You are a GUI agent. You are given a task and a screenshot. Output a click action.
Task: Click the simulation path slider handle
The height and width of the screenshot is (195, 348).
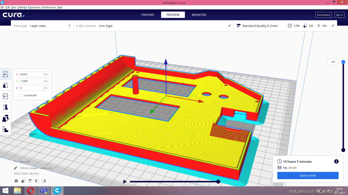[218, 181]
